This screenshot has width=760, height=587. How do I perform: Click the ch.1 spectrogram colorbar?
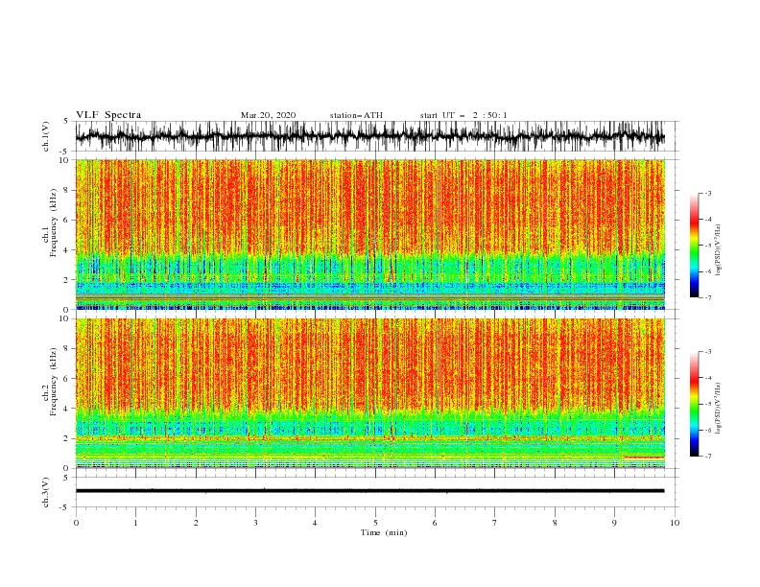694,246
